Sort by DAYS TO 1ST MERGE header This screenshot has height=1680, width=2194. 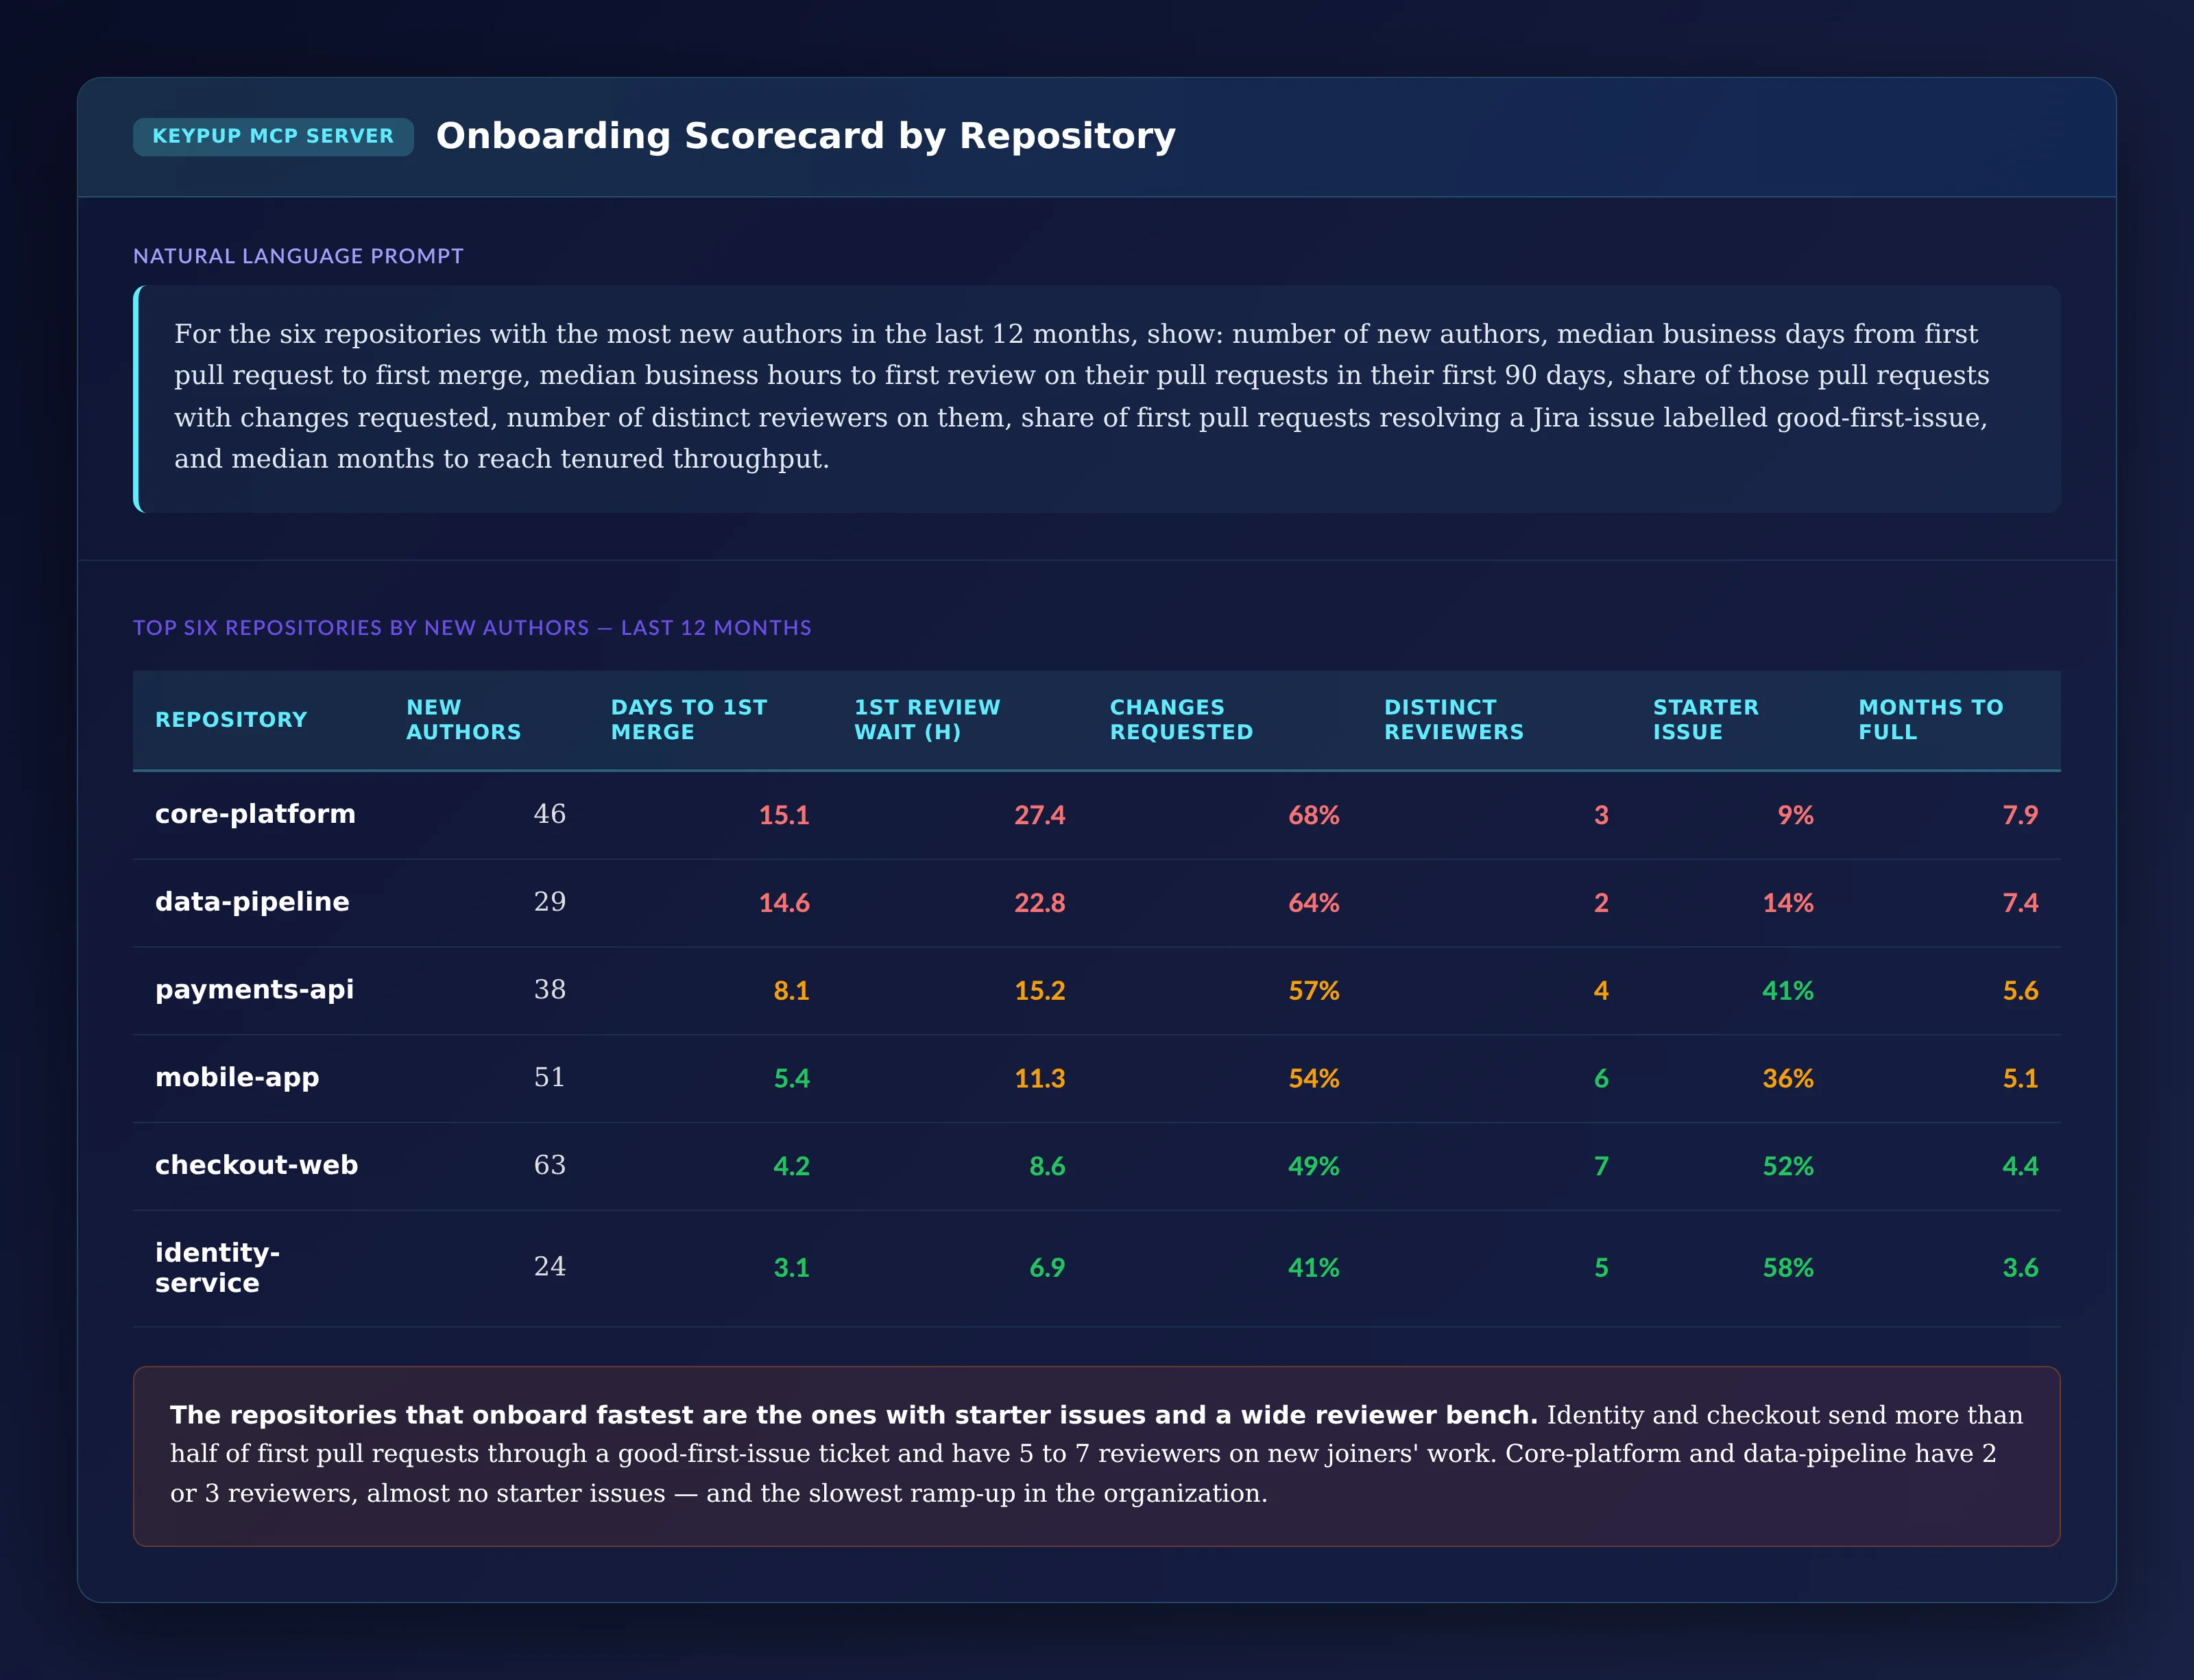689,720
